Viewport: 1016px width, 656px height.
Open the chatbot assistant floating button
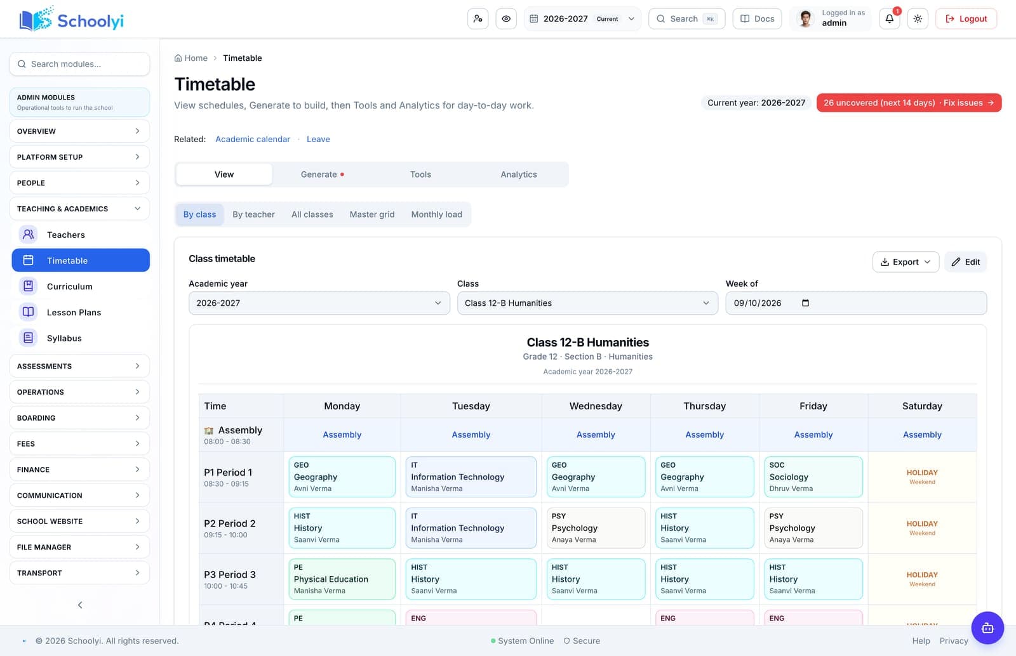tap(987, 628)
